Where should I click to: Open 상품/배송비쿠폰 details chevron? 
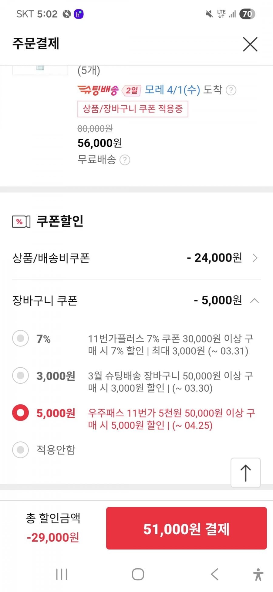coord(255,258)
